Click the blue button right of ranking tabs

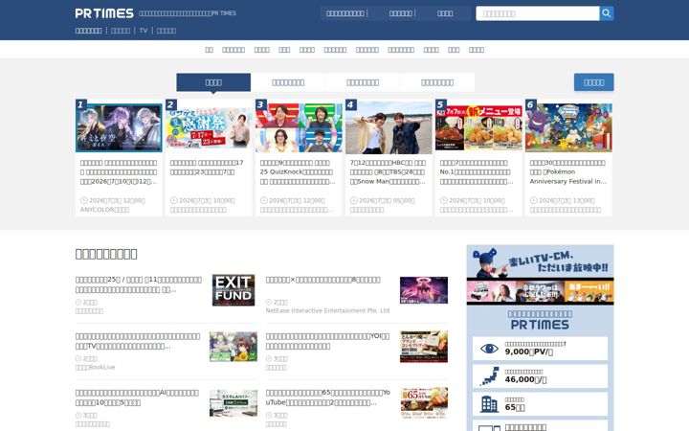click(593, 82)
